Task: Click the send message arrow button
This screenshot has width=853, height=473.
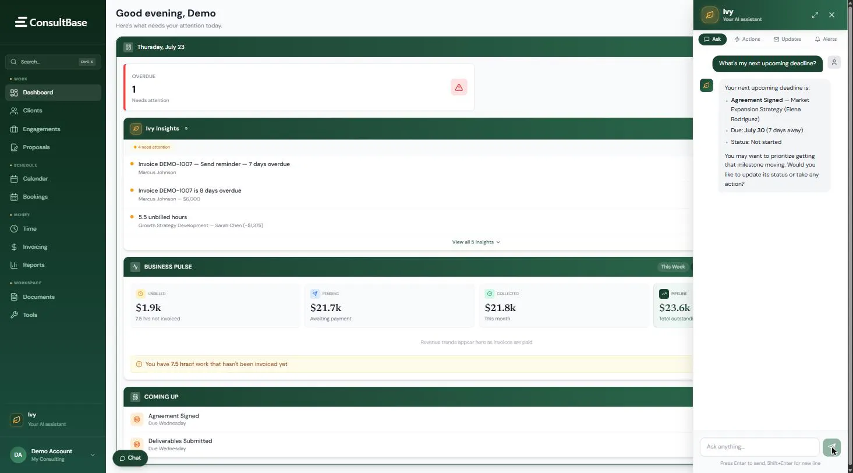Action: tap(831, 447)
